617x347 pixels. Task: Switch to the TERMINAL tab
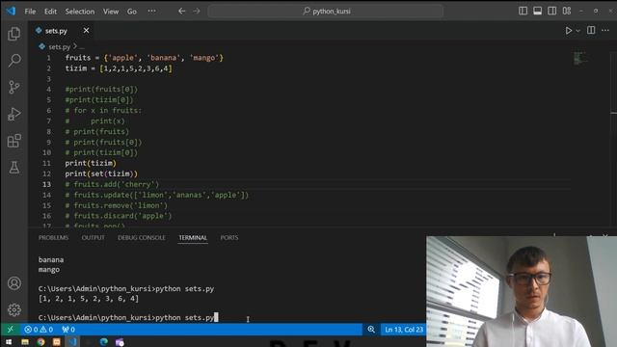click(193, 238)
